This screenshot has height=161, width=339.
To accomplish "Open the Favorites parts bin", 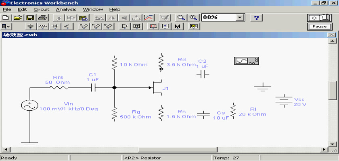I will click(x=6, y=27).
